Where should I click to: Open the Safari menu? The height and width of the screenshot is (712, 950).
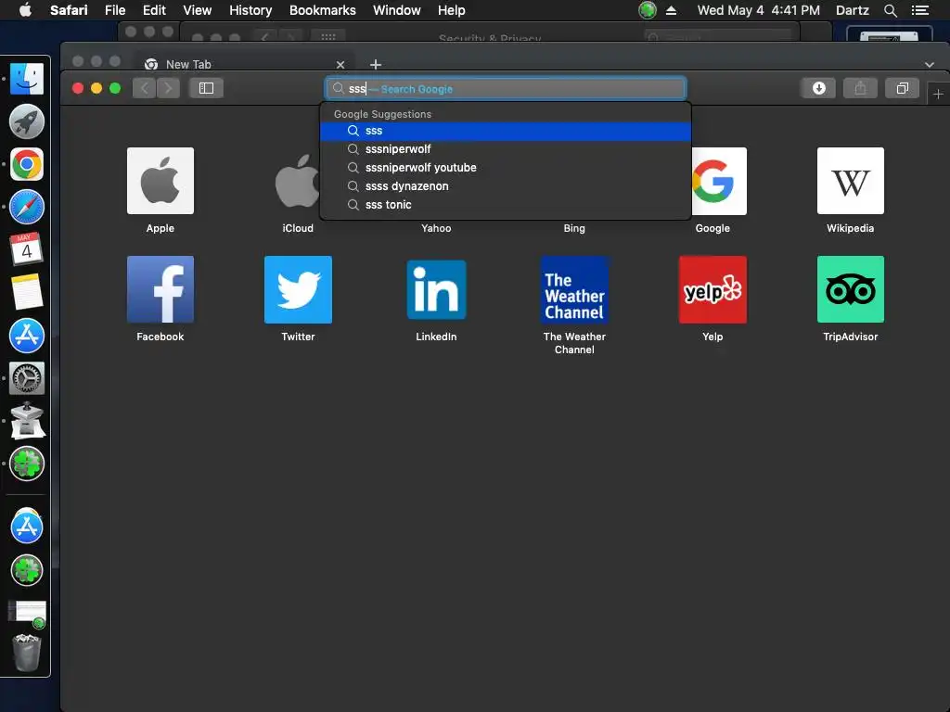pyautogui.click(x=69, y=10)
